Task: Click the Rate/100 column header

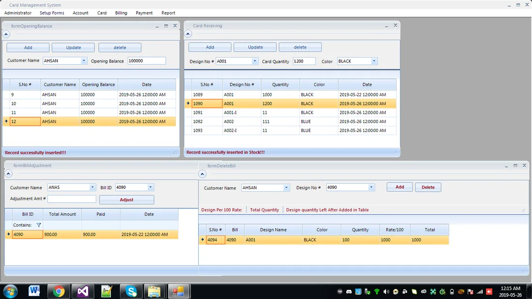Action: 395,230
